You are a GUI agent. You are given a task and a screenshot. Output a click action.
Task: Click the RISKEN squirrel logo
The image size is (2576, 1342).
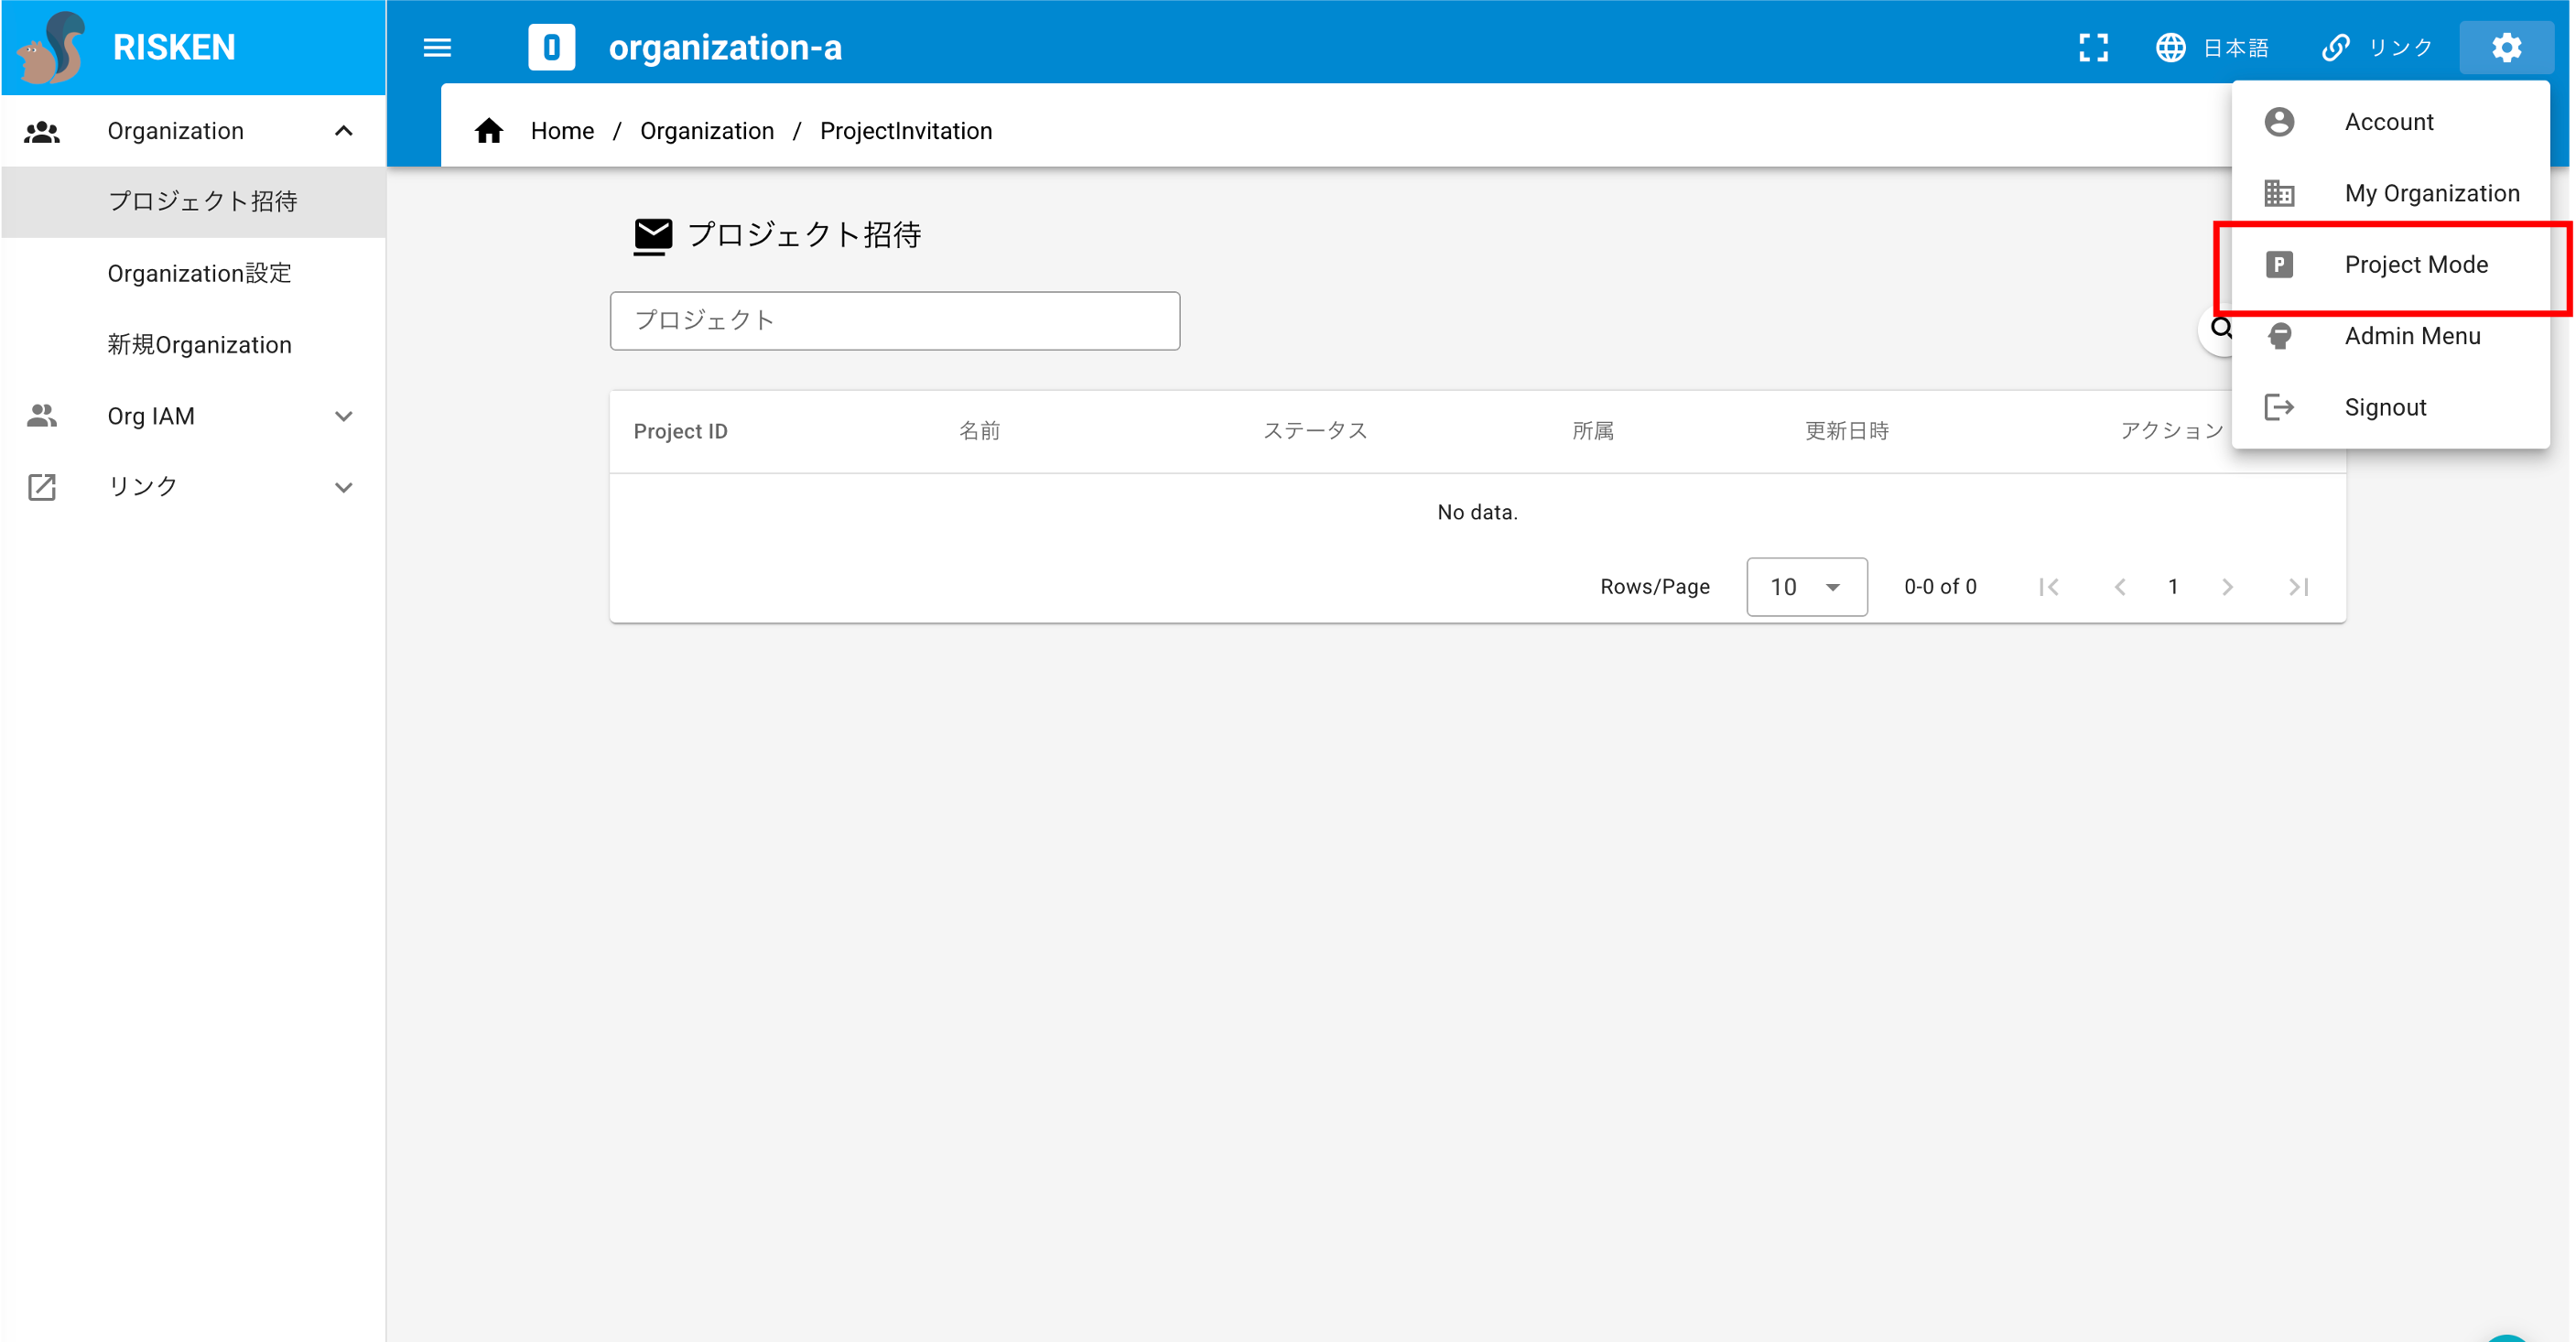click(52, 47)
